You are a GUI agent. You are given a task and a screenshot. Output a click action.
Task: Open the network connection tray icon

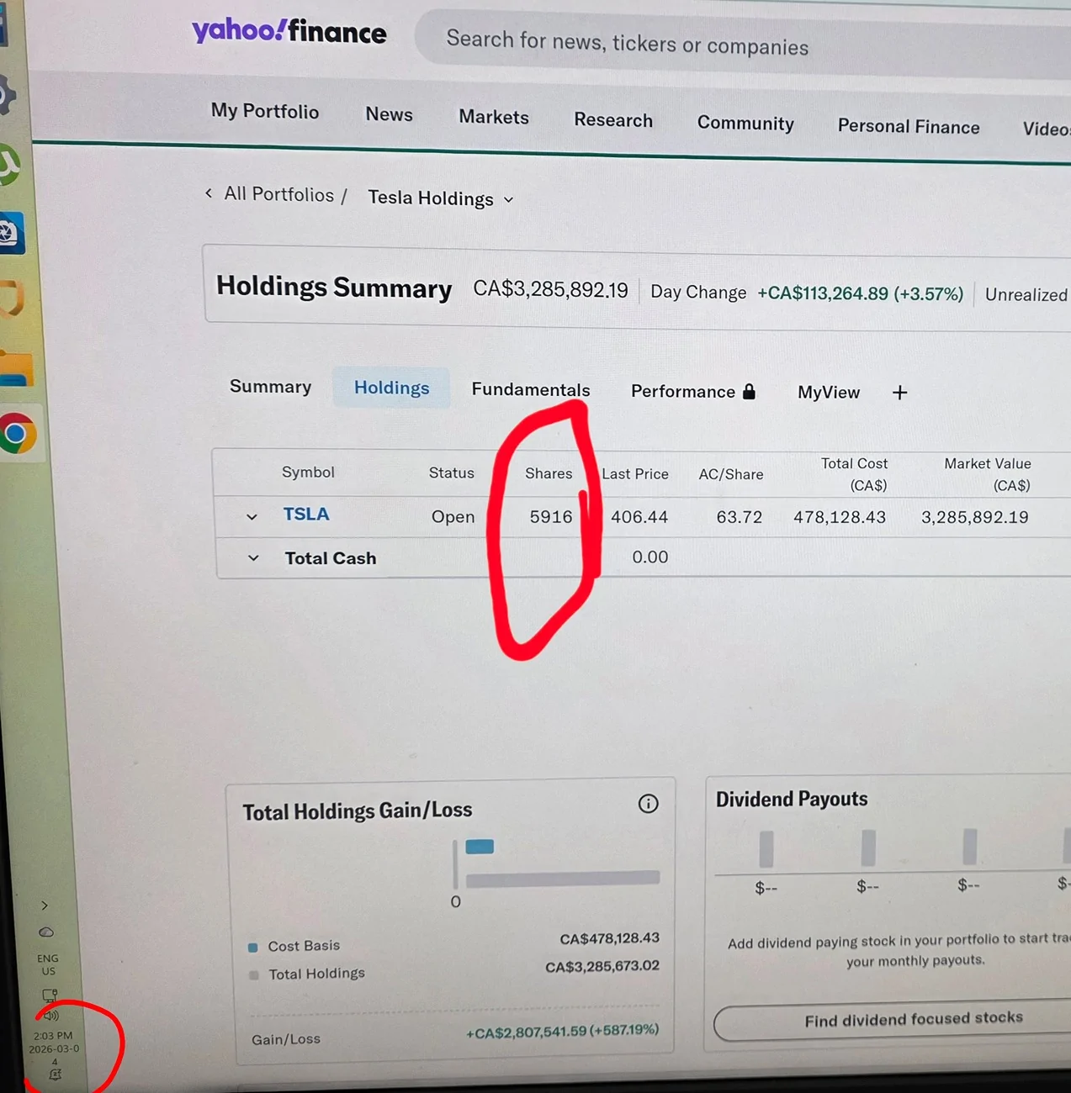50,995
